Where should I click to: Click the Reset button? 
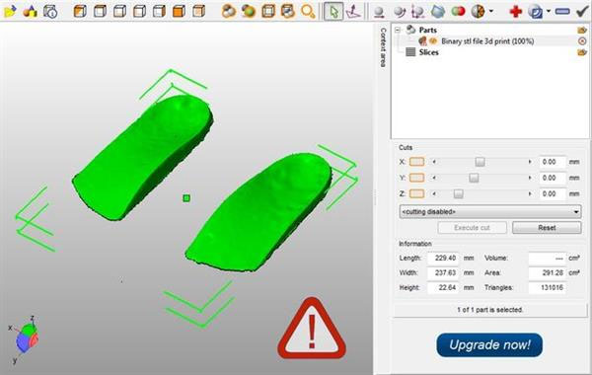(x=547, y=228)
